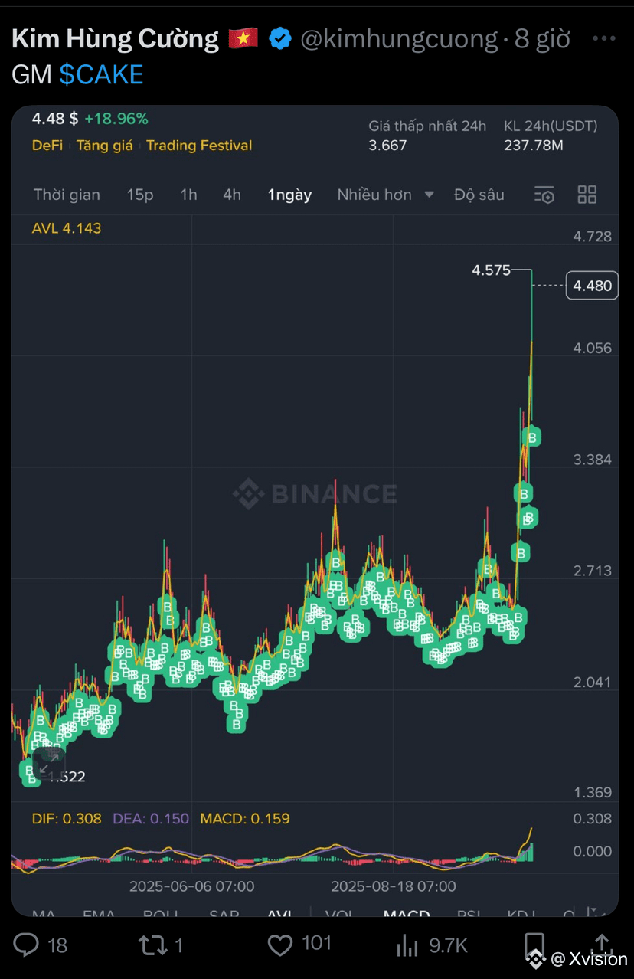Click the +18.96% change value

coord(116,119)
